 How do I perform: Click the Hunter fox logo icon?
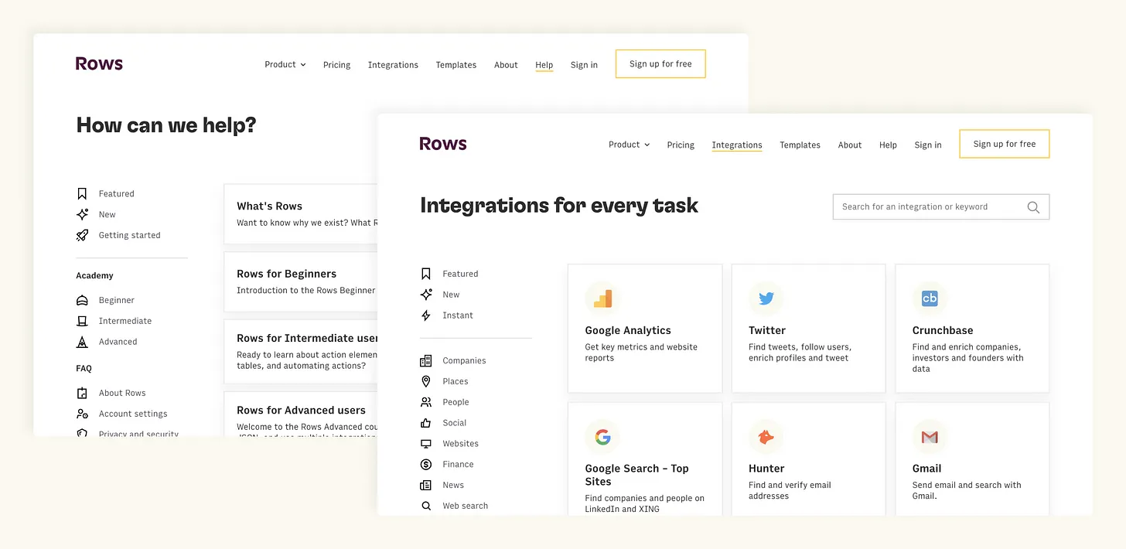(x=766, y=437)
